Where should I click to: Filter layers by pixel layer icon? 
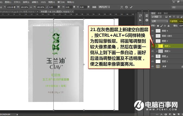click(166, 17)
